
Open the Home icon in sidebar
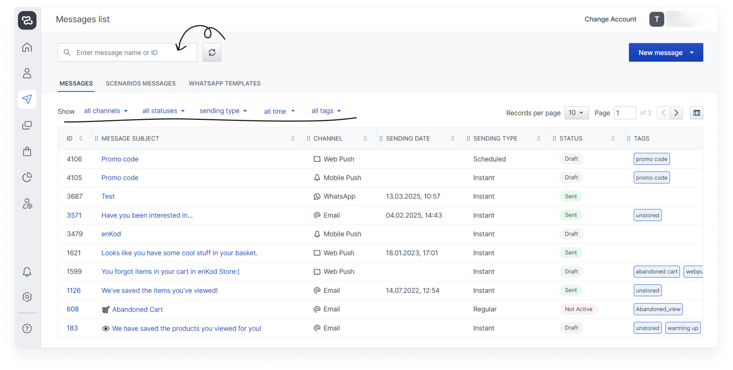point(27,47)
